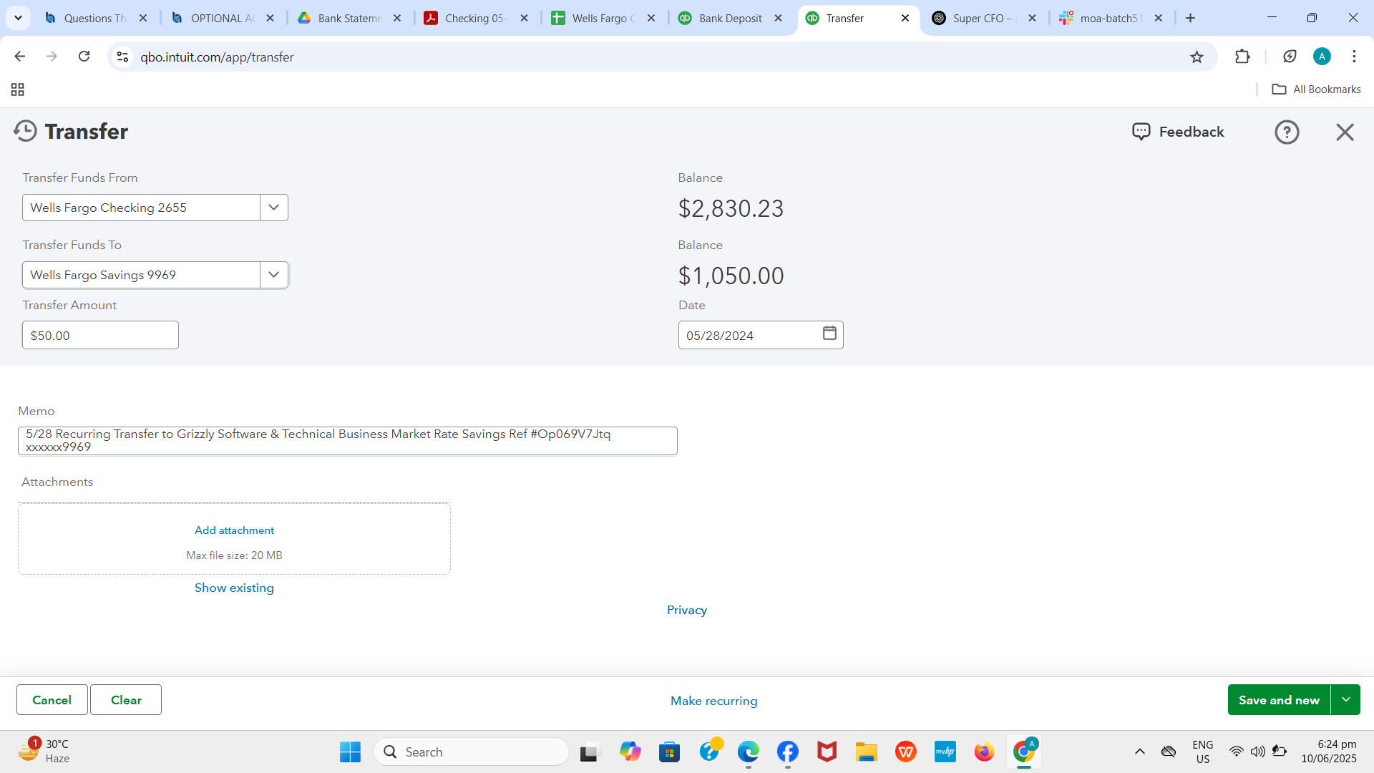Open the Feedback chat icon
Screen dimensions: 1374x773
1141,132
